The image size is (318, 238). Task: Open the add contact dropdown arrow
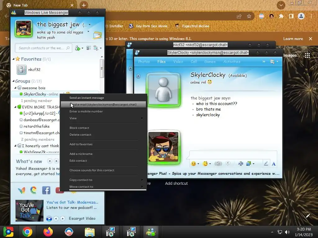click(x=82, y=48)
